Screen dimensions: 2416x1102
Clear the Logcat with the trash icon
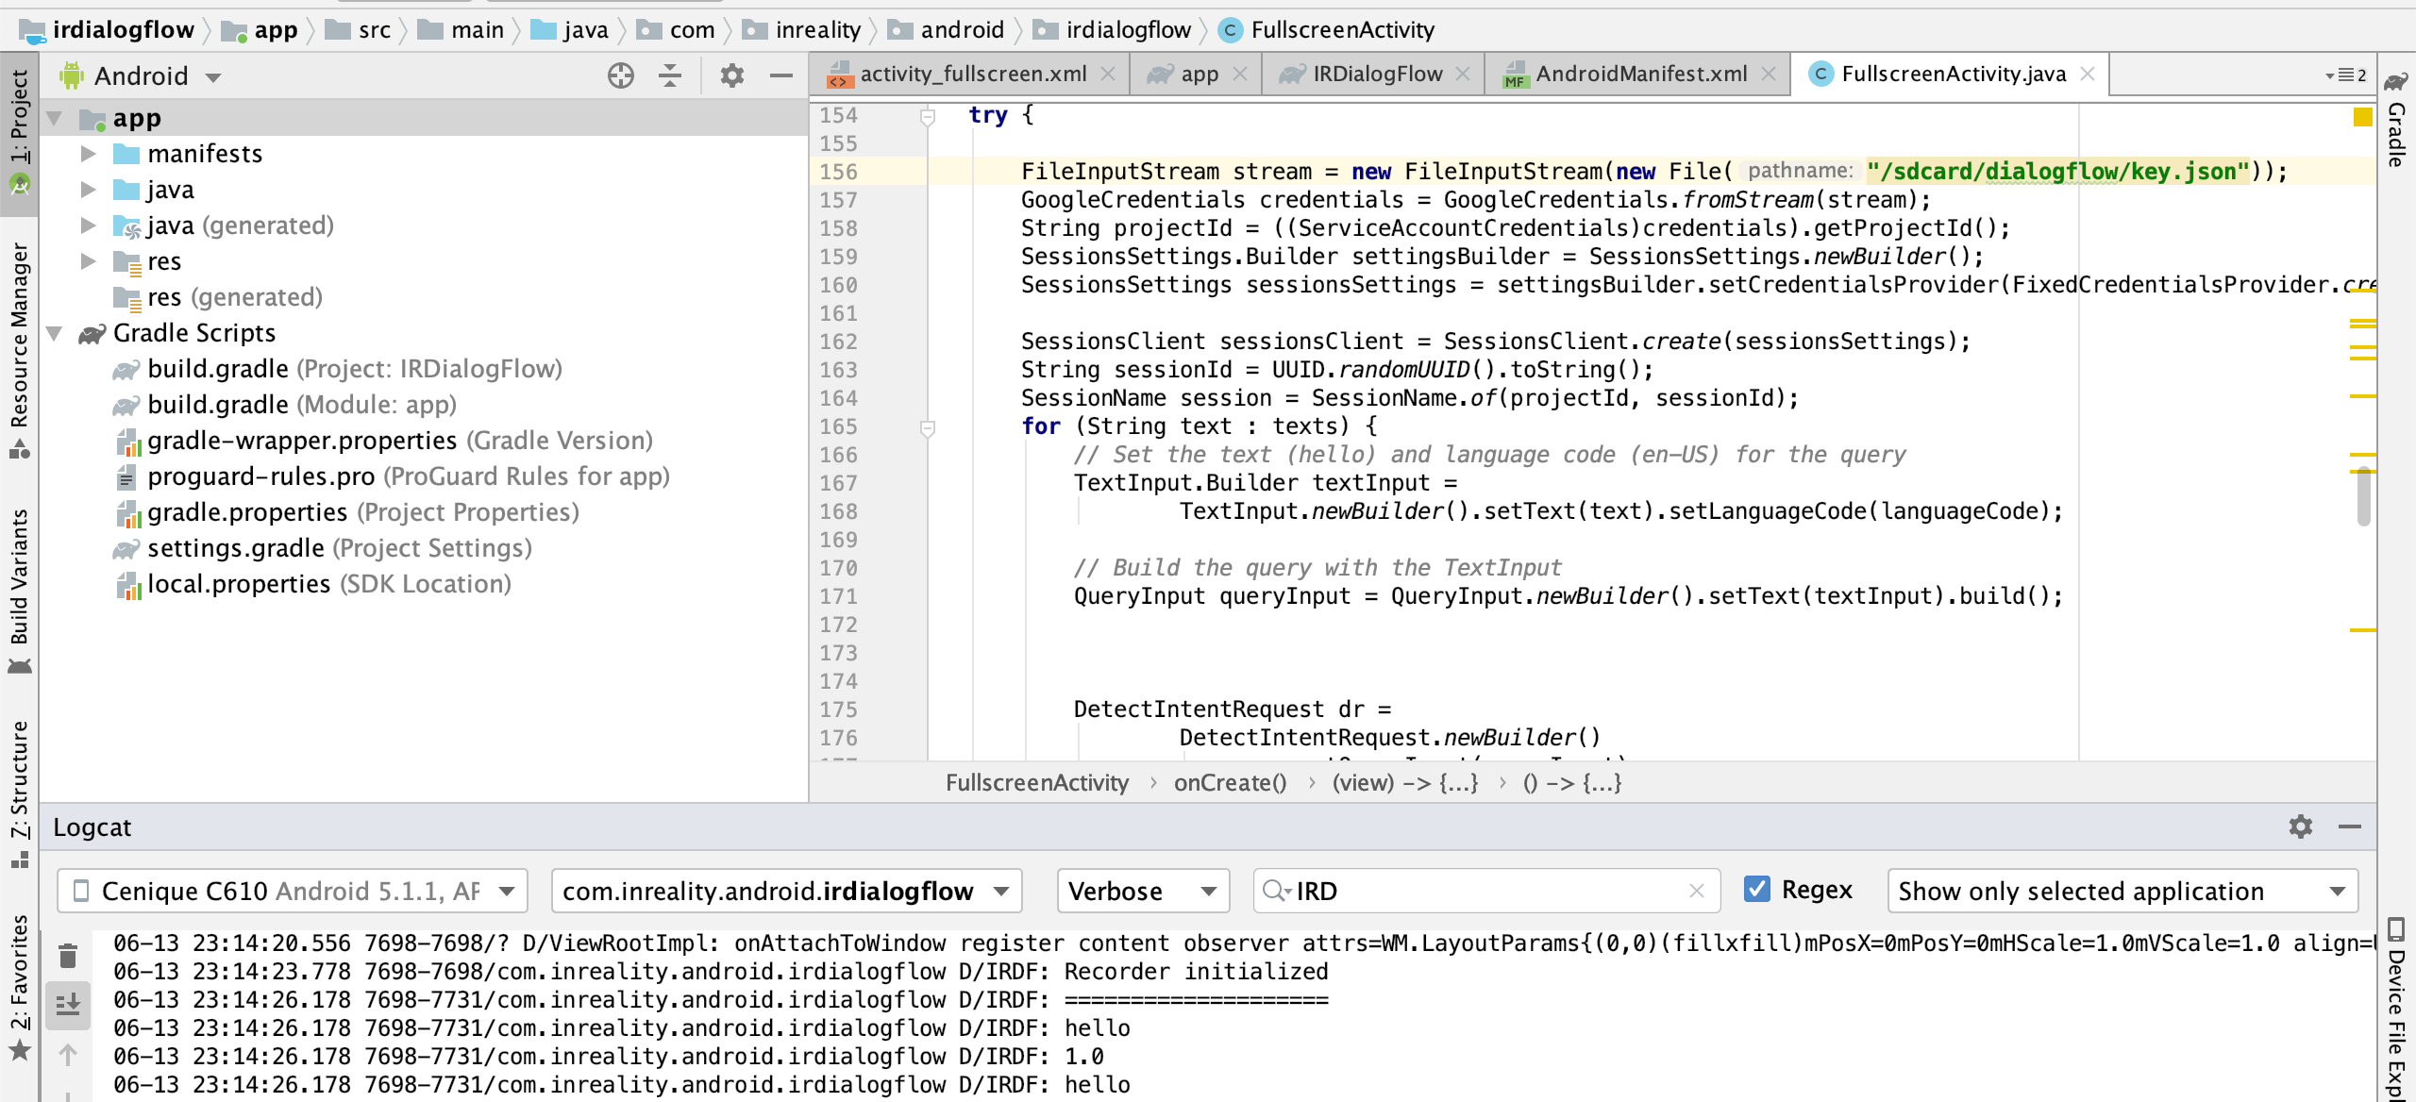click(x=67, y=954)
